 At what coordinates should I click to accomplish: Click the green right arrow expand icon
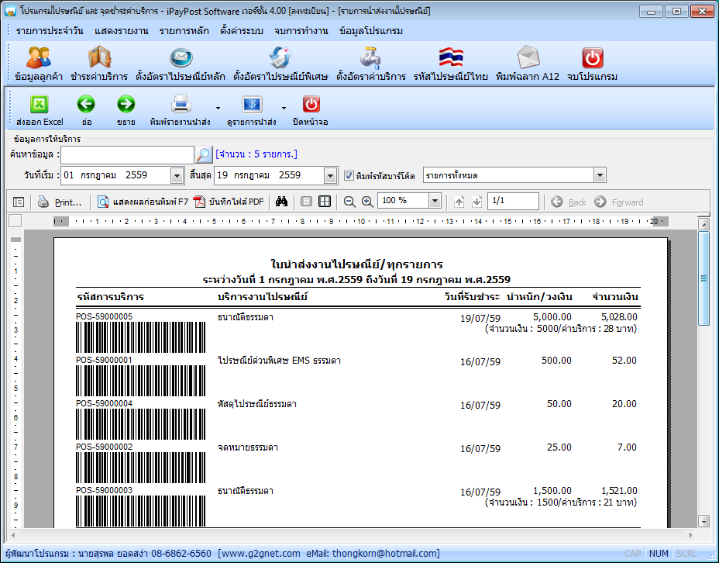pos(126,105)
